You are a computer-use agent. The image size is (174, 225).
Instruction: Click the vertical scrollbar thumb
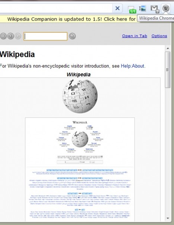[168, 70]
